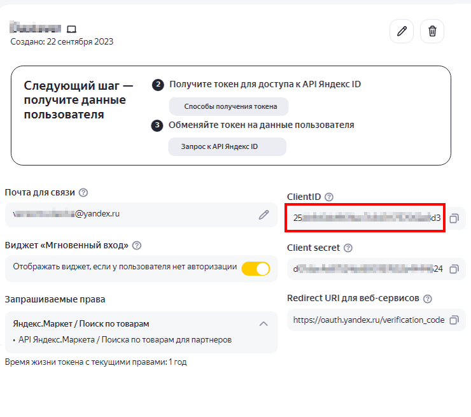Click the contact email yandex.ru field

[x=127, y=215]
